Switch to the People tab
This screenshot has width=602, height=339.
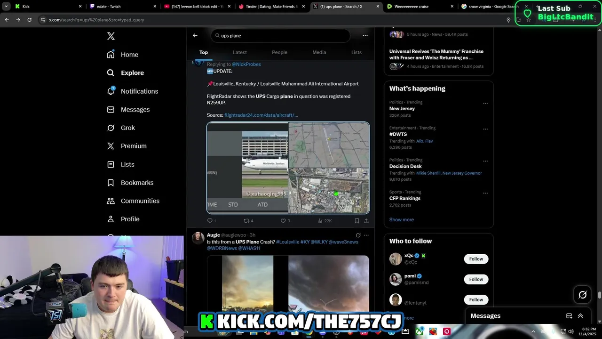pos(279,52)
